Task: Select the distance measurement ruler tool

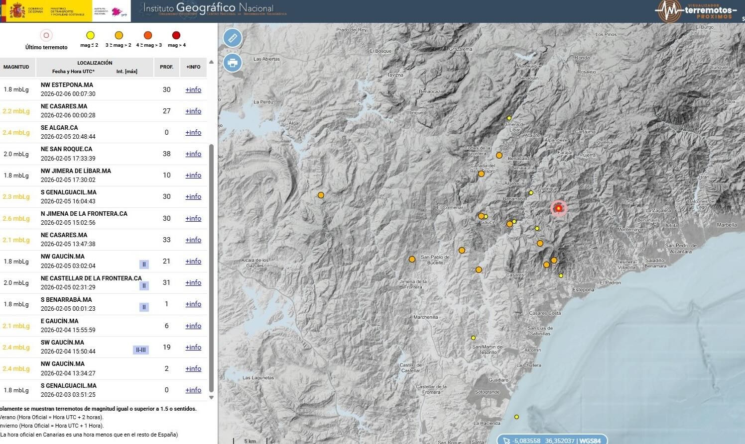Action: (x=232, y=37)
